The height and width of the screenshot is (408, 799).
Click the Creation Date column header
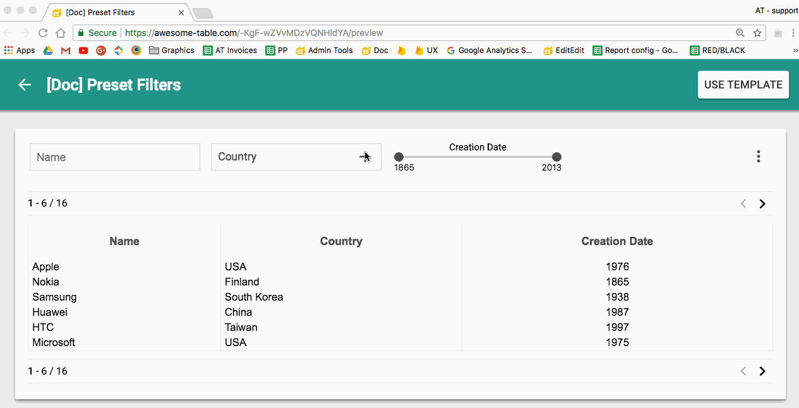[617, 241]
